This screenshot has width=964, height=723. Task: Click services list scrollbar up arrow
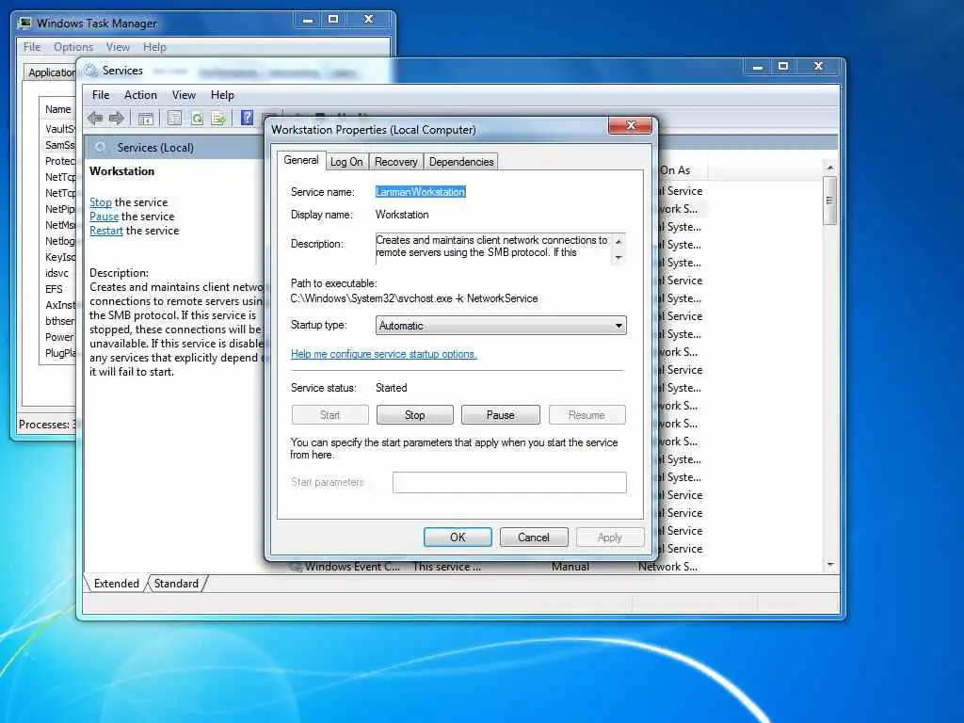click(830, 168)
